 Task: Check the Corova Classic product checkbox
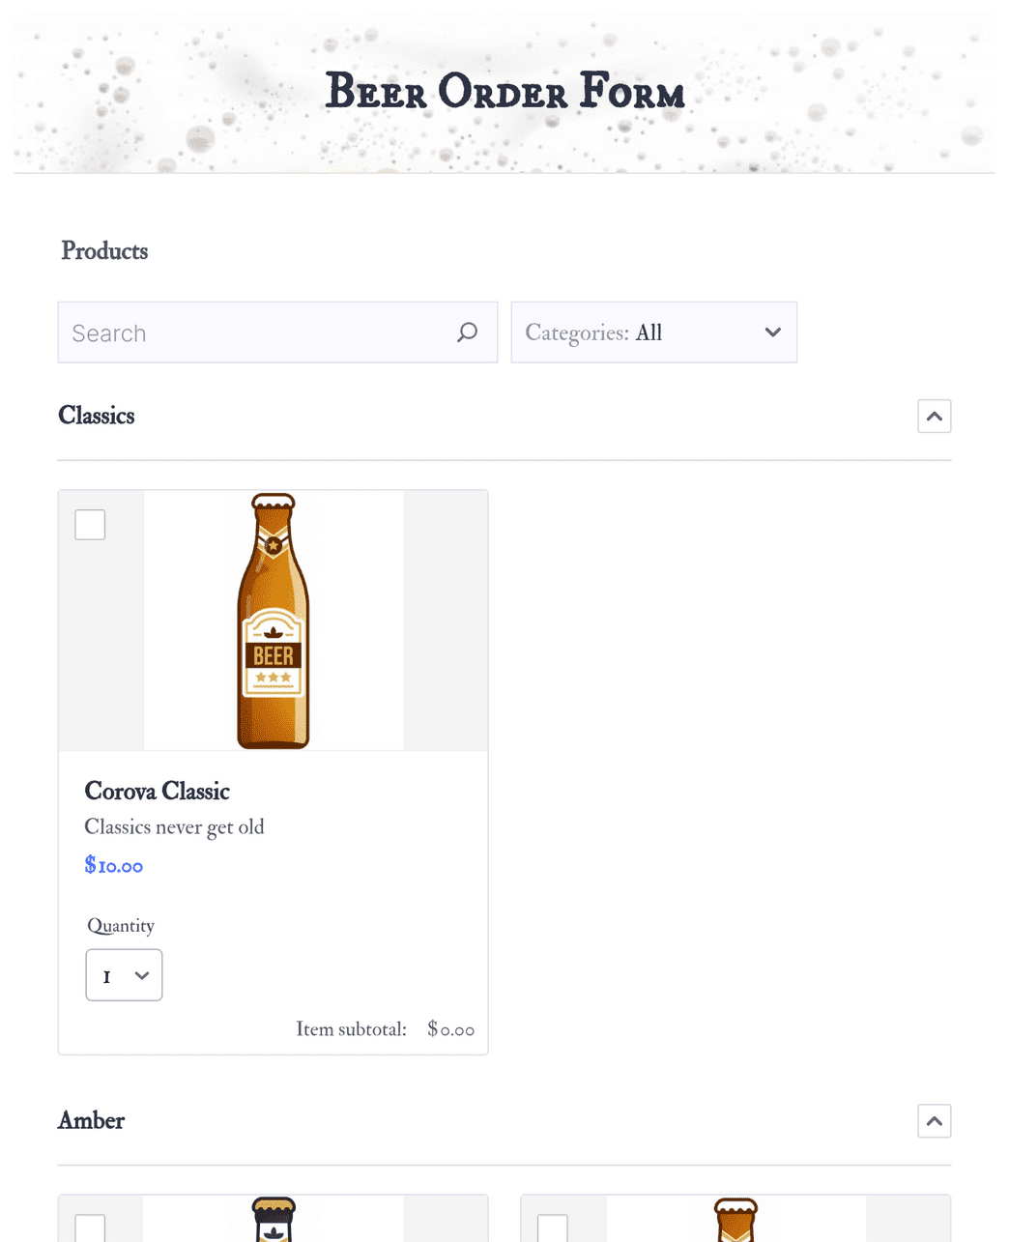click(x=89, y=524)
